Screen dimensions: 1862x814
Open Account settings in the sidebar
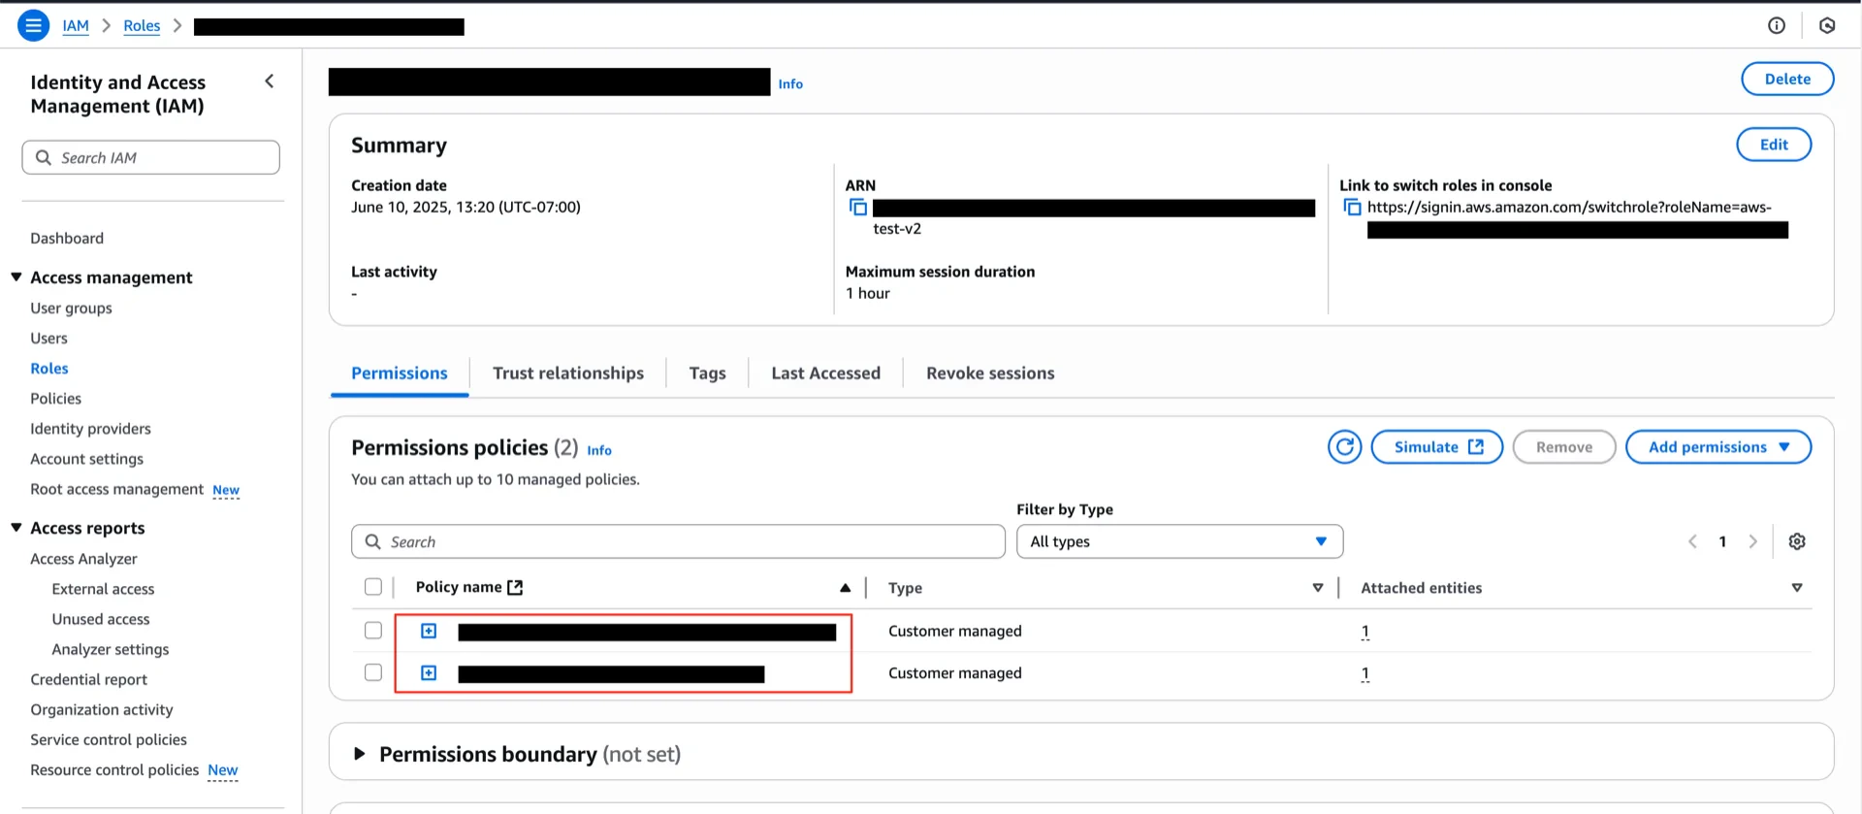[x=86, y=459]
